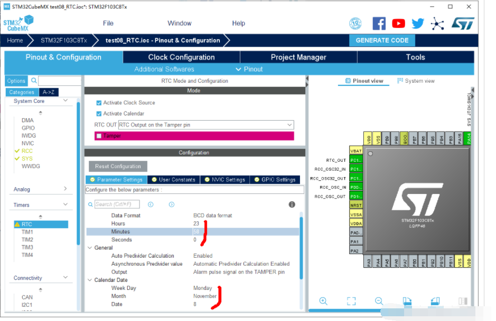Focus the parameter Search (Ctrl+F) field
Image resolution: width=496 pixels, height=321 pixels.
click(x=117, y=205)
